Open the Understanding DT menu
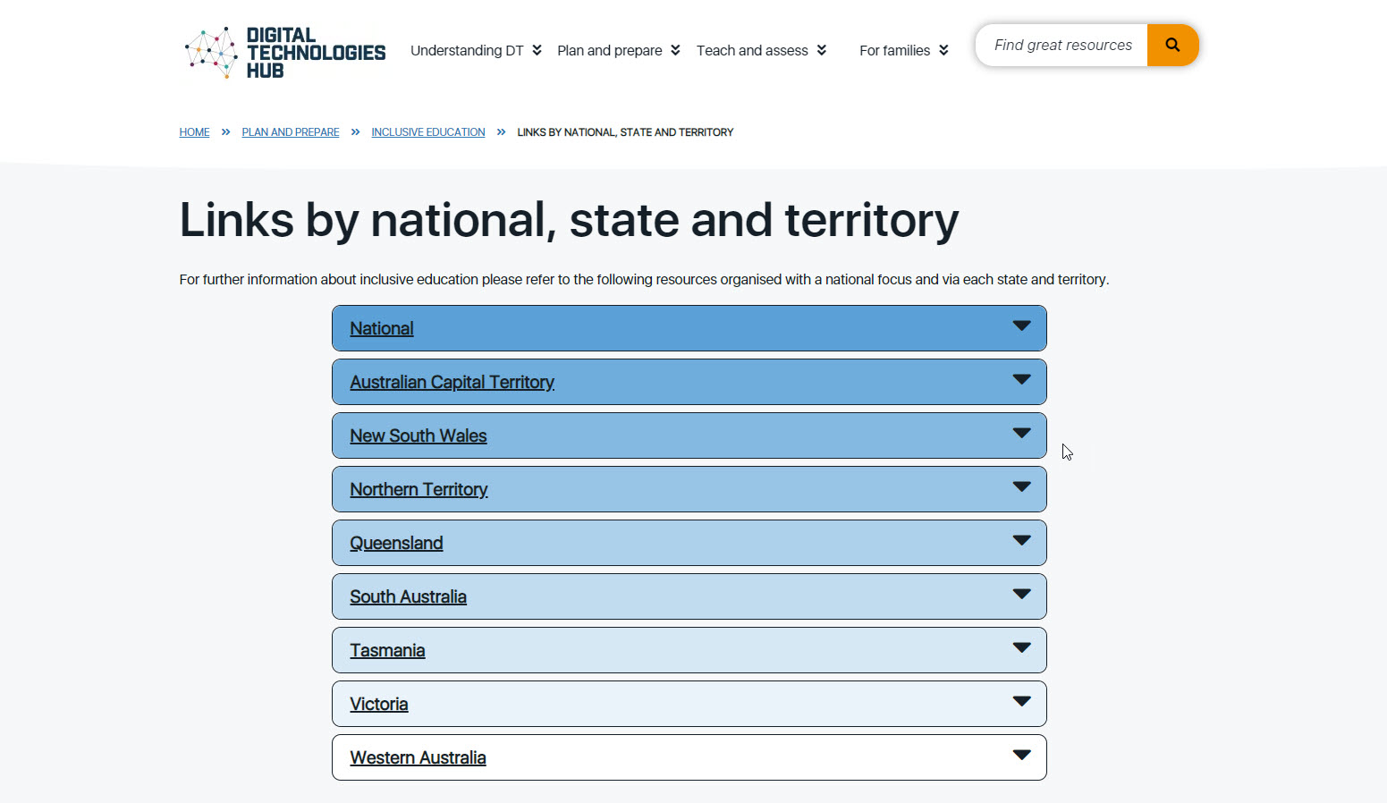The width and height of the screenshot is (1387, 803). tap(475, 51)
